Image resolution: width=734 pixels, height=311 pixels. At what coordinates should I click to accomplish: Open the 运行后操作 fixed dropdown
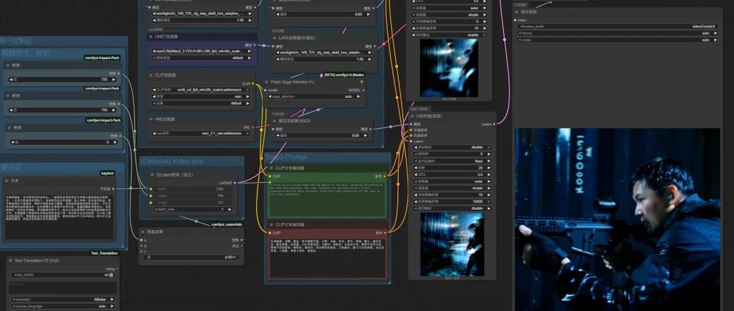pyautogui.click(x=452, y=160)
